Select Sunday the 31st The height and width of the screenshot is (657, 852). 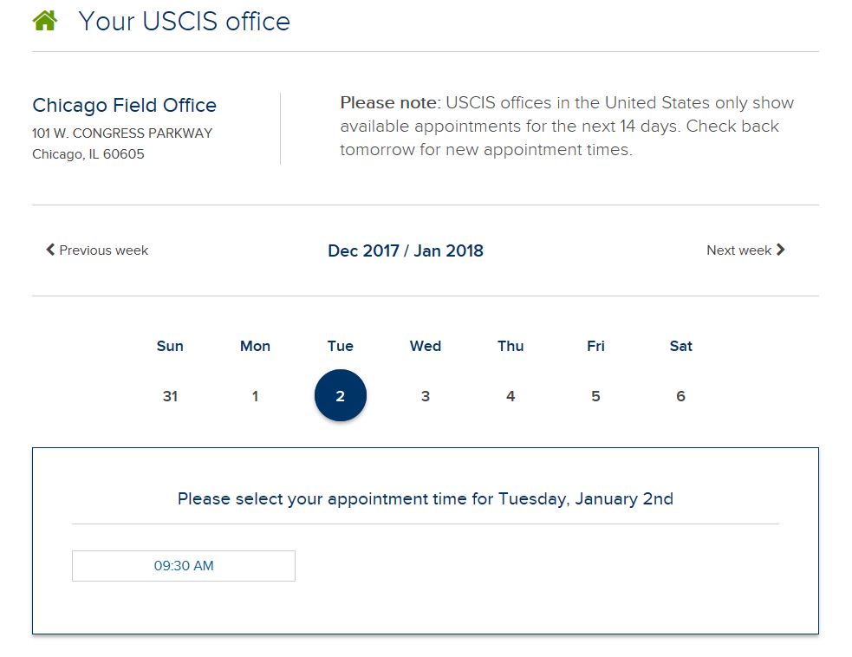pos(170,396)
